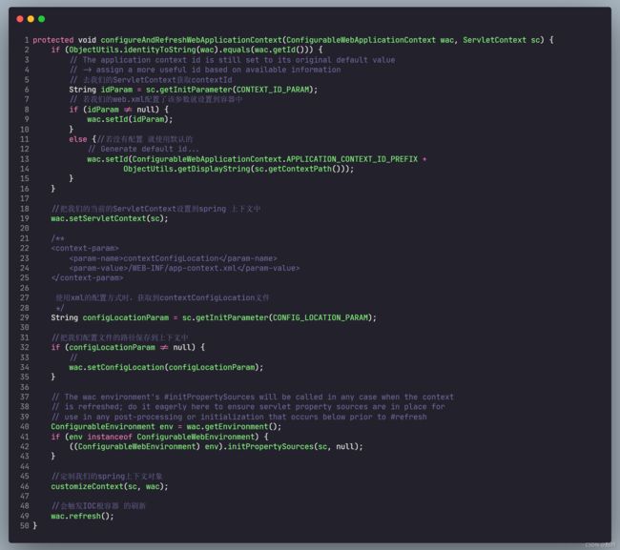
Task: Click comment 'The wac environment's #initPropertySources'
Action: coord(159,397)
